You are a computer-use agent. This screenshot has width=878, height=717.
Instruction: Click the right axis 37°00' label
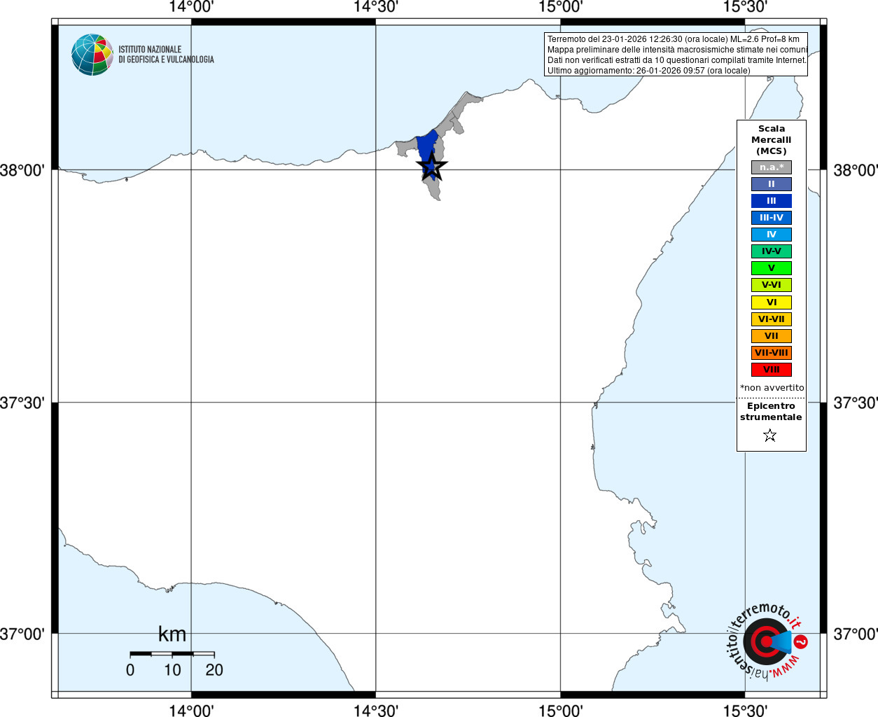tap(856, 634)
